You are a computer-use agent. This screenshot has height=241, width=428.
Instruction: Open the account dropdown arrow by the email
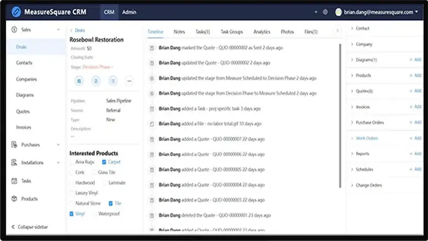point(416,12)
